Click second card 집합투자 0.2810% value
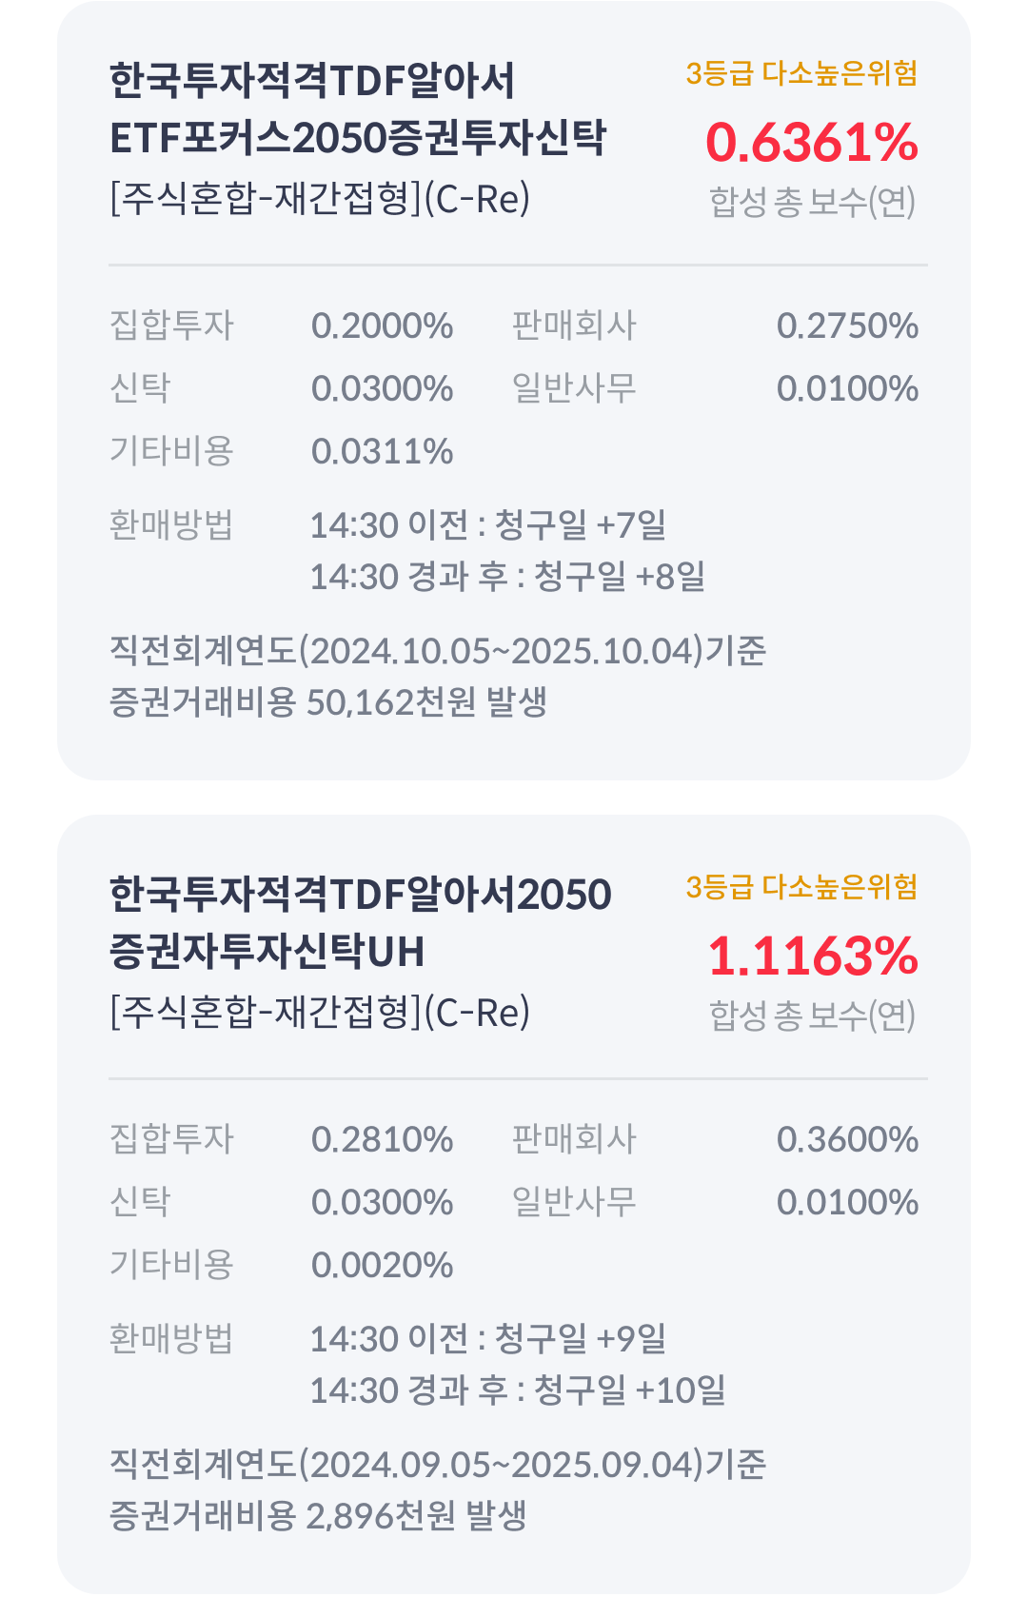1028x1597 pixels. coord(383,1139)
